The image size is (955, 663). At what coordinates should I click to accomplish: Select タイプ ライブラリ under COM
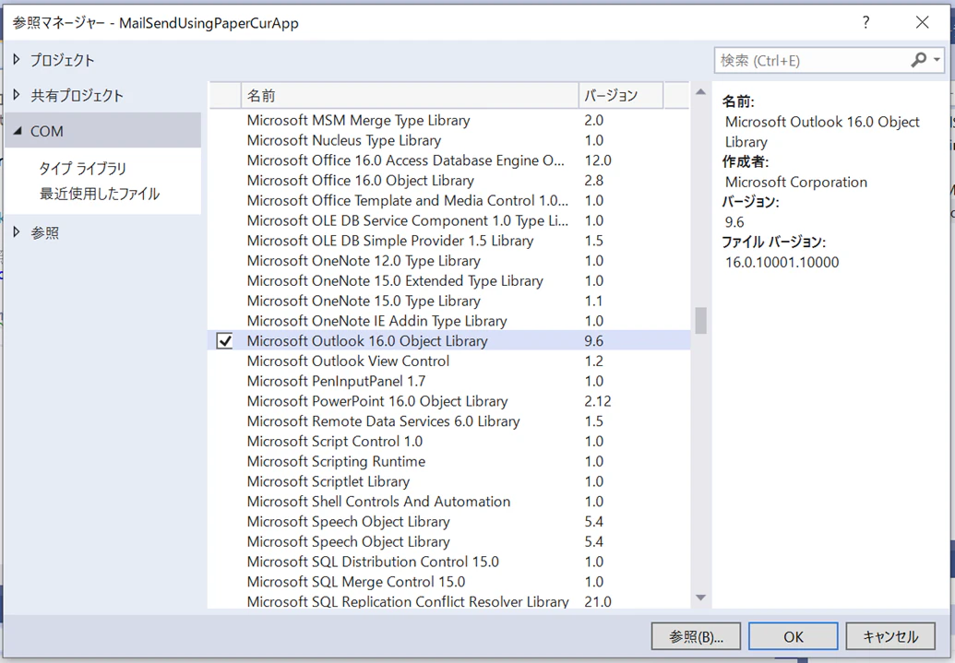[x=83, y=168]
